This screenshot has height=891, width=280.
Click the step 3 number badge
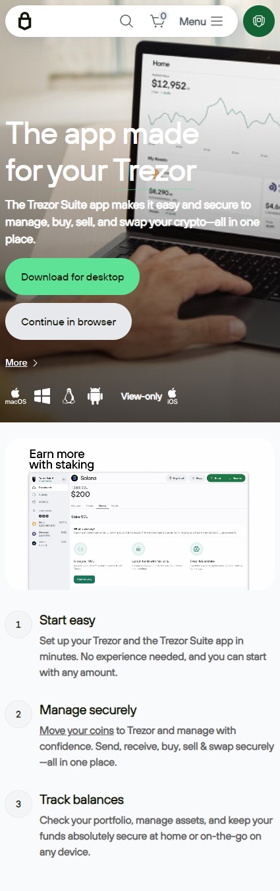(x=18, y=804)
